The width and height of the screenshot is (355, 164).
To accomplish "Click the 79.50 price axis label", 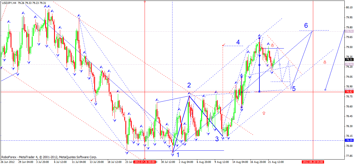I will tap(349, 47).
